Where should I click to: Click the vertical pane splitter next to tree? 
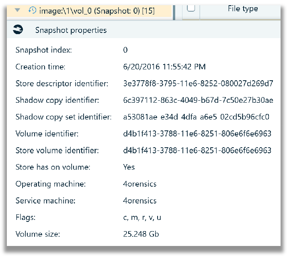click(174, 12)
